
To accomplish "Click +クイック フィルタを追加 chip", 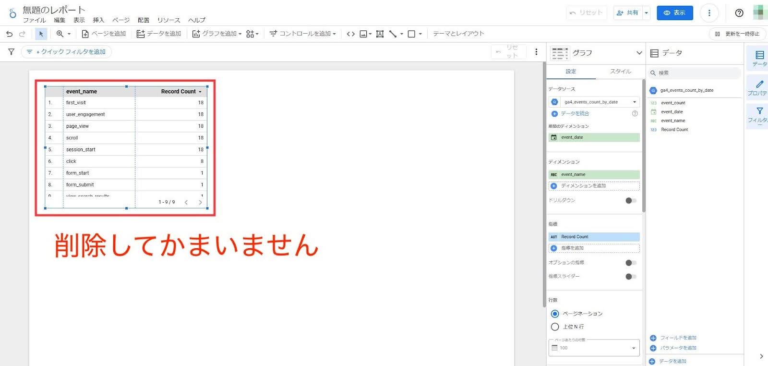I will pos(66,52).
